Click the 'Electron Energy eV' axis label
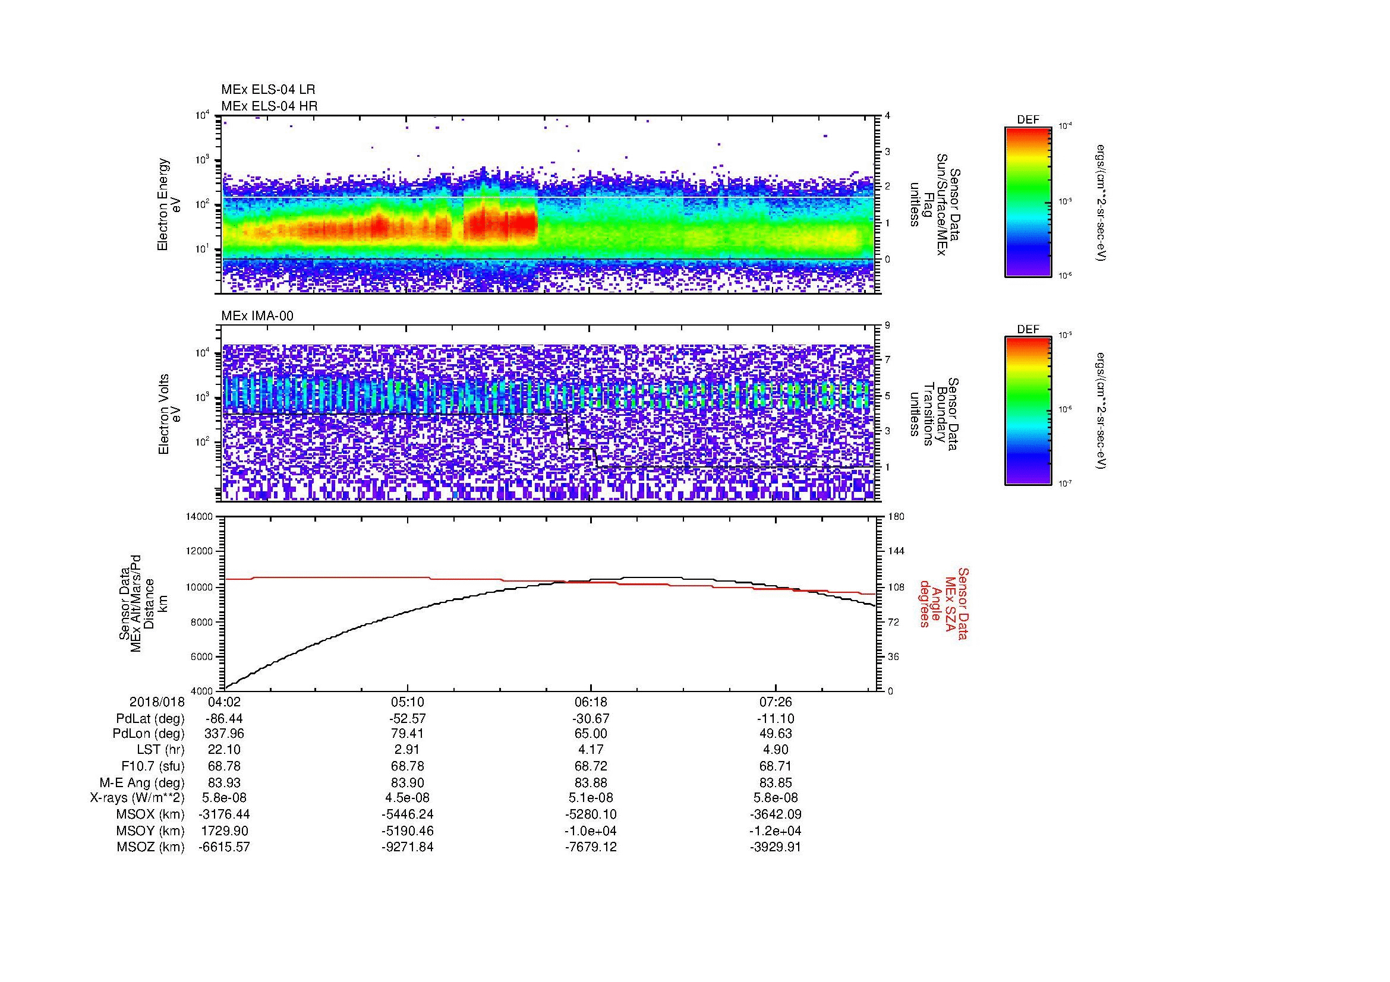 (x=169, y=204)
